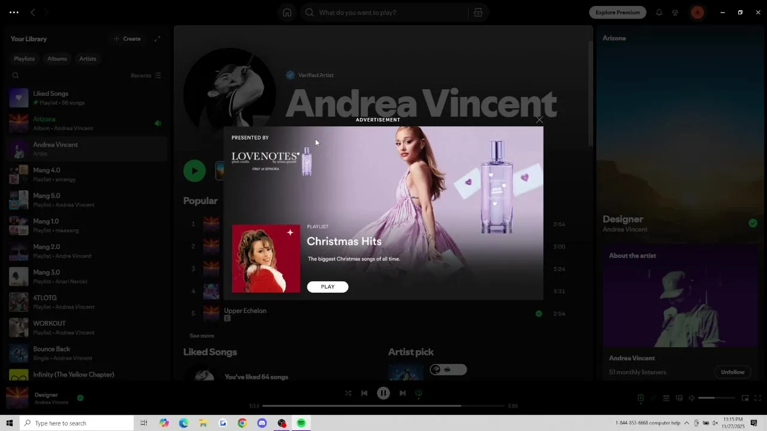Open the Windows Start menu
This screenshot has width=767, height=431.
point(9,423)
